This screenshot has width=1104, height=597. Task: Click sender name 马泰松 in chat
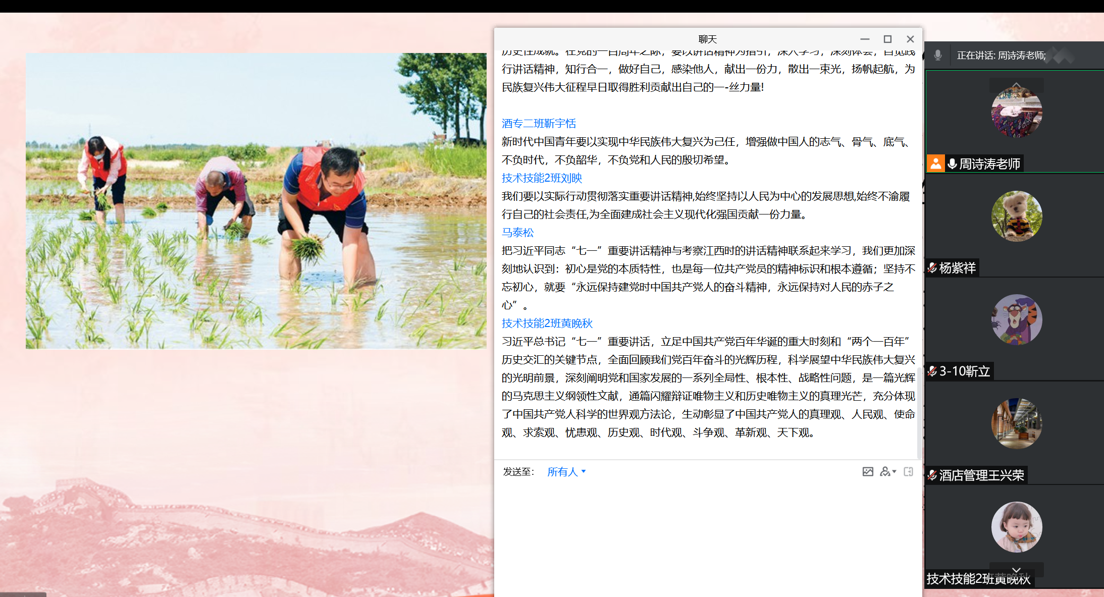(x=517, y=233)
